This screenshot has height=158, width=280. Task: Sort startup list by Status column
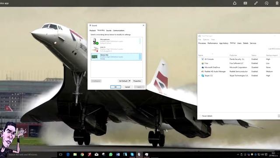(x=254, y=55)
